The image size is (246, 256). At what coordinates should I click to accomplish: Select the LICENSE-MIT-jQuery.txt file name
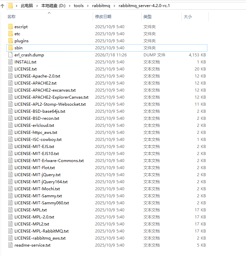pos(37,175)
